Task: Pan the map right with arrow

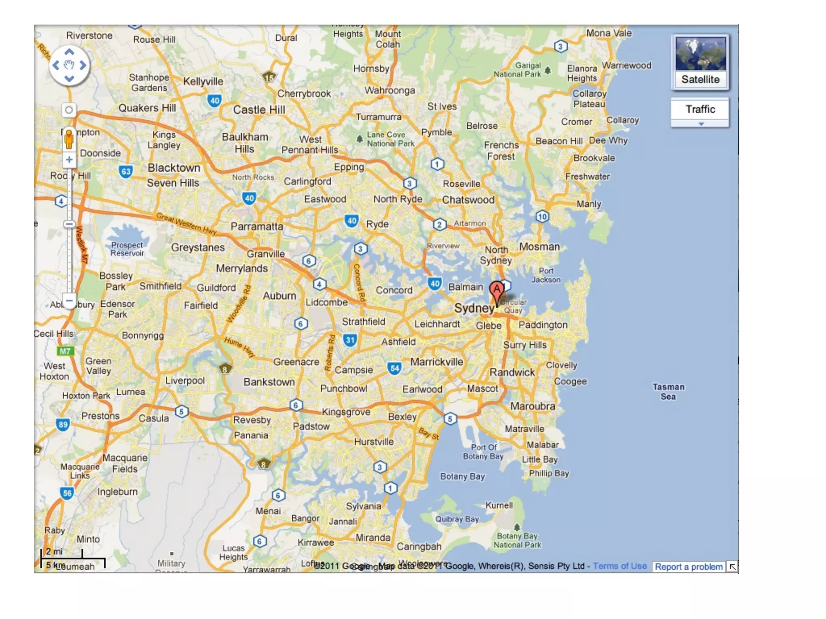Action: [83, 65]
